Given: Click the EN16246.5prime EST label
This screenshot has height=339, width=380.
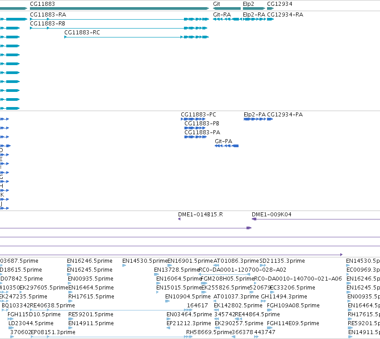Looking at the screenshot, I should pyautogui.click(x=90, y=261).
